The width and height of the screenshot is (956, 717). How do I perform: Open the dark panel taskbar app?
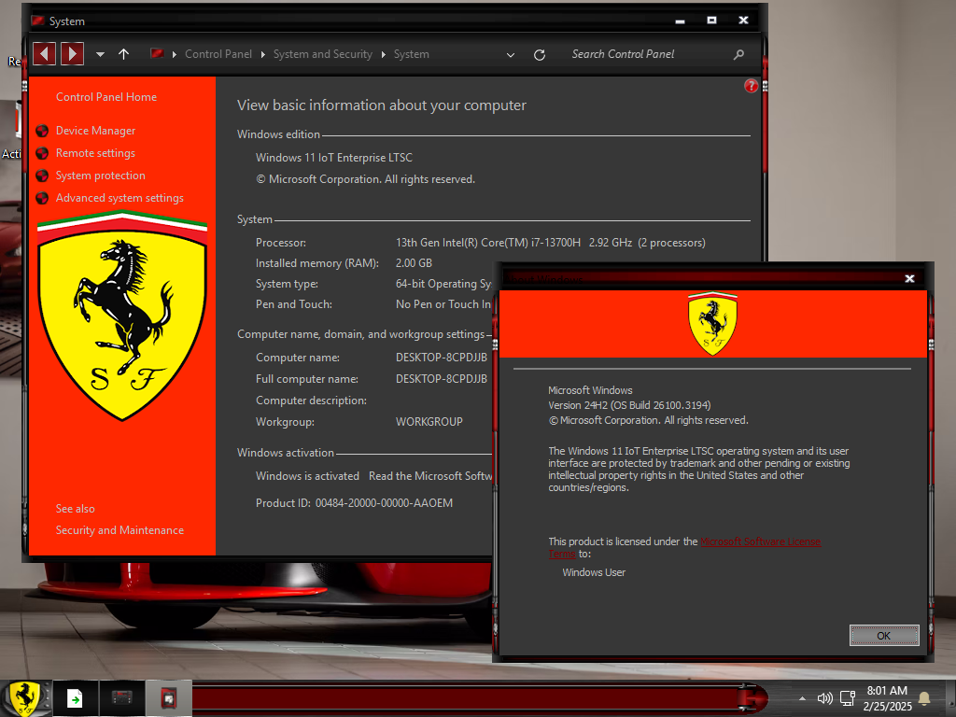pos(122,698)
